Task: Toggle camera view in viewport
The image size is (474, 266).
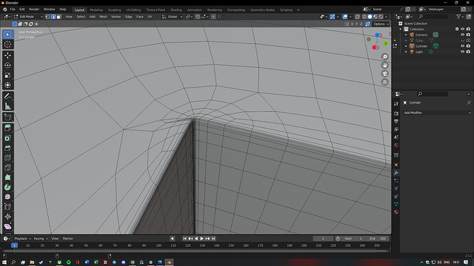Action: click(385, 73)
